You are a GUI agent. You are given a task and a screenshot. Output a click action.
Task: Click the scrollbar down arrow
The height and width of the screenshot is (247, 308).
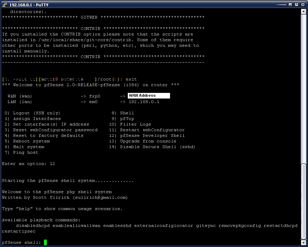pyautogui.click(x=303, y=242)
